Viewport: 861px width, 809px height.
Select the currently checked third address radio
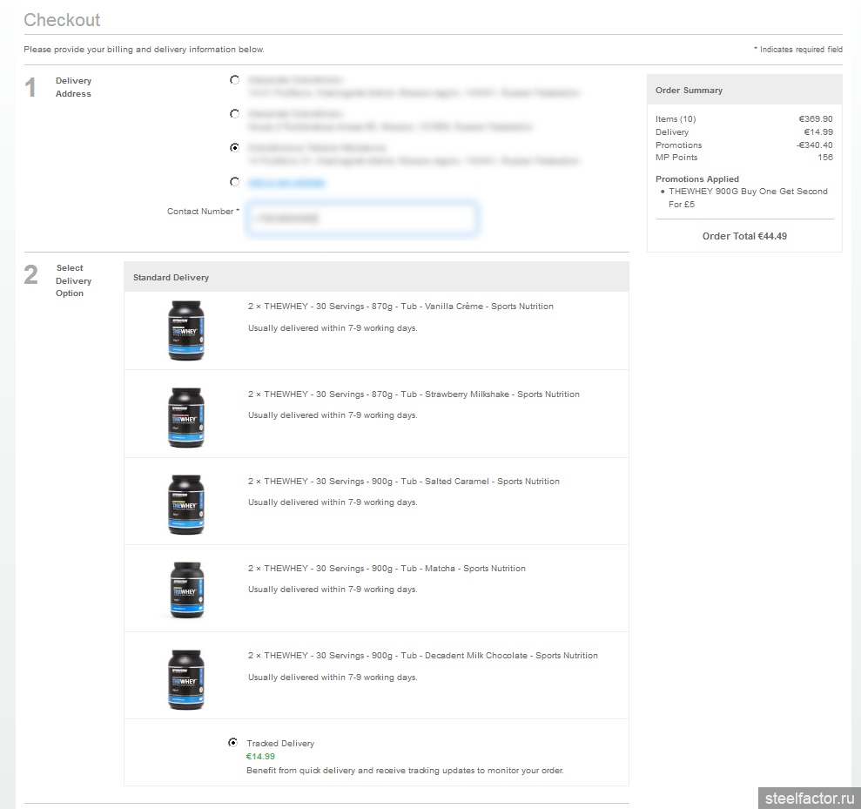[x=234, y=148]
